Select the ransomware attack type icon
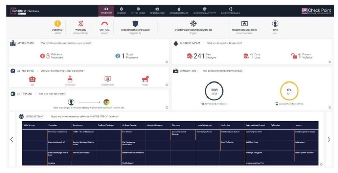This screenshot has height=173, width=338. point(108,79)
